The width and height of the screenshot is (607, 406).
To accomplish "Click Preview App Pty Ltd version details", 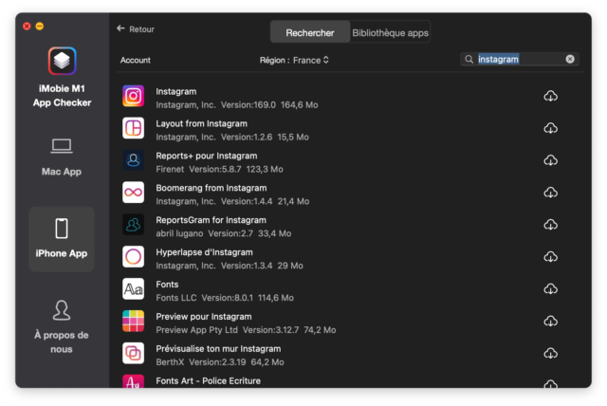I will [x=246, y=330].
